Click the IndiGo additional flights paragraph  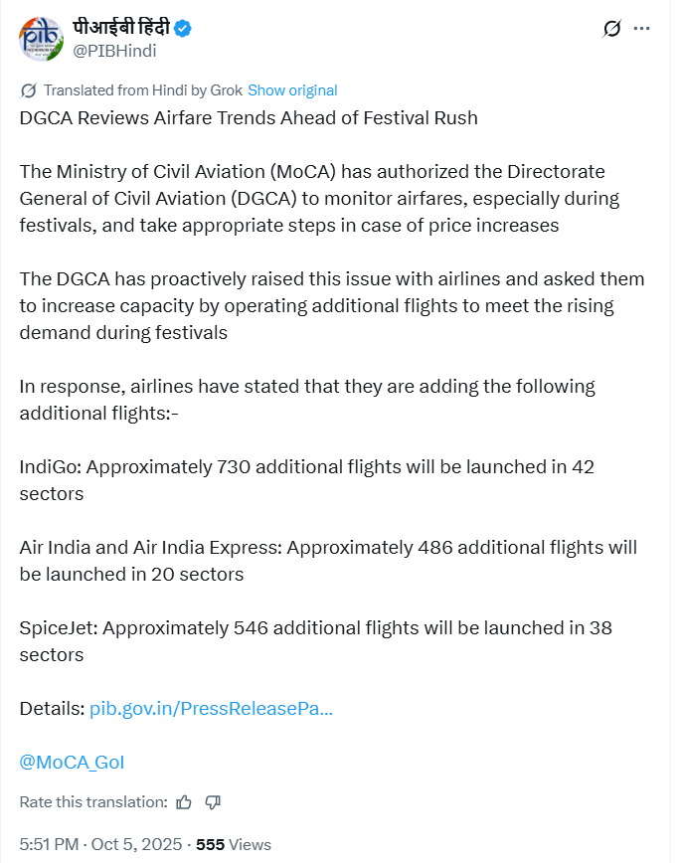tap(306, 479)
